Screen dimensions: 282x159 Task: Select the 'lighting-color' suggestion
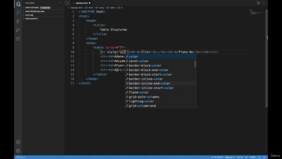[160, 101]
